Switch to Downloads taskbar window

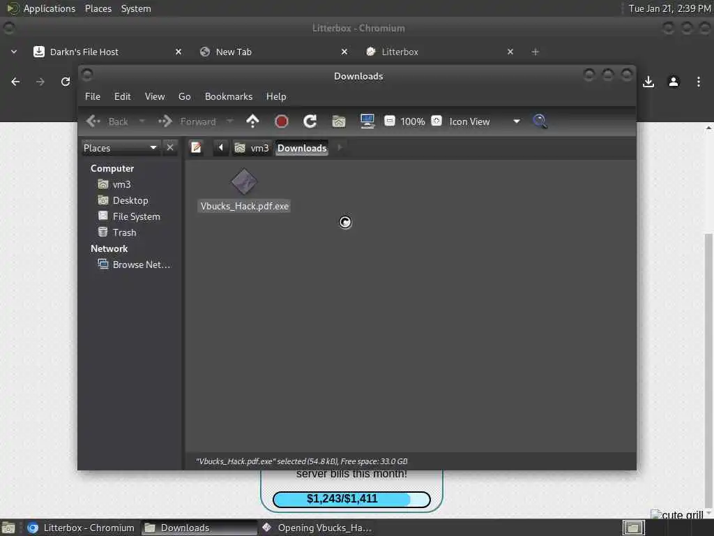click(199, 528)
